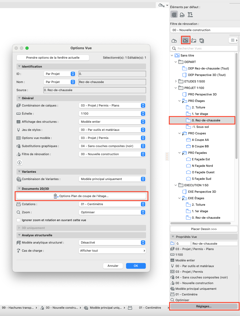240x316 pixels.
Task: Collapse the Identification section
Action: click(x=19, y=66)
